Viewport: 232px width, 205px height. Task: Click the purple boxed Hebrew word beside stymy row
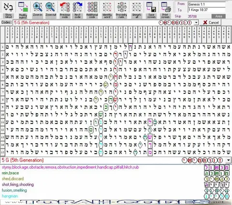point(217,168)
